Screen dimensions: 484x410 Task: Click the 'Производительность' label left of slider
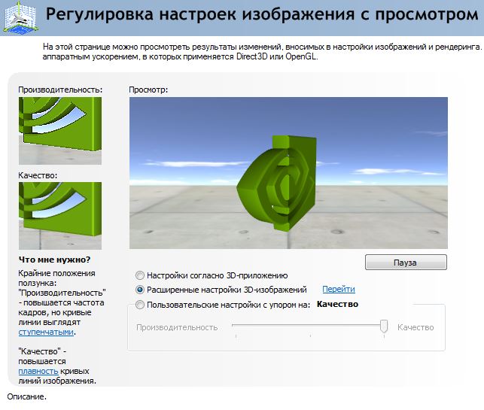click(177, 327)
